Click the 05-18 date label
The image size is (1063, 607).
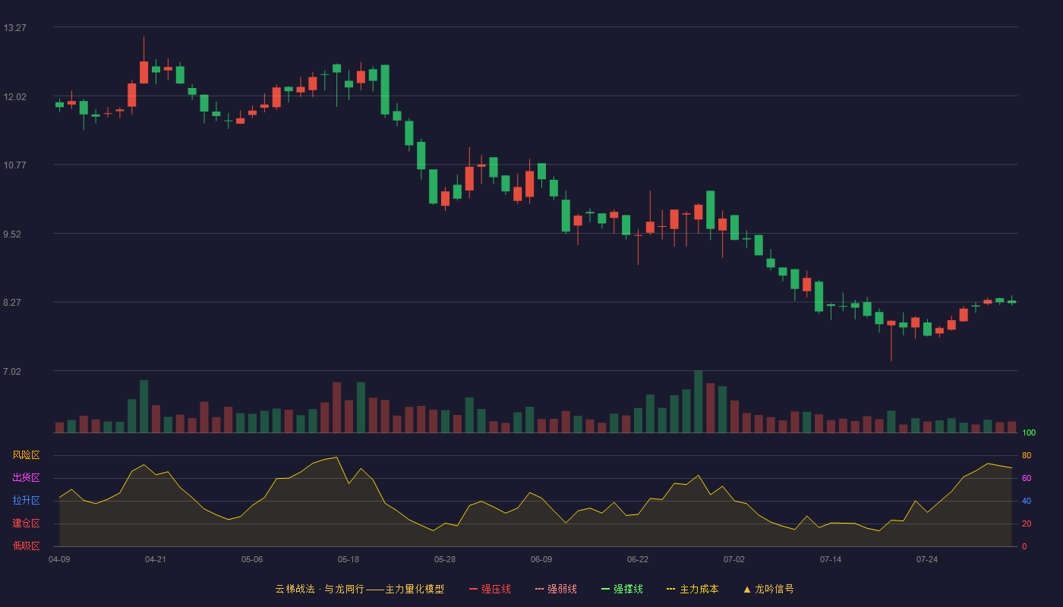pos(349,559)
